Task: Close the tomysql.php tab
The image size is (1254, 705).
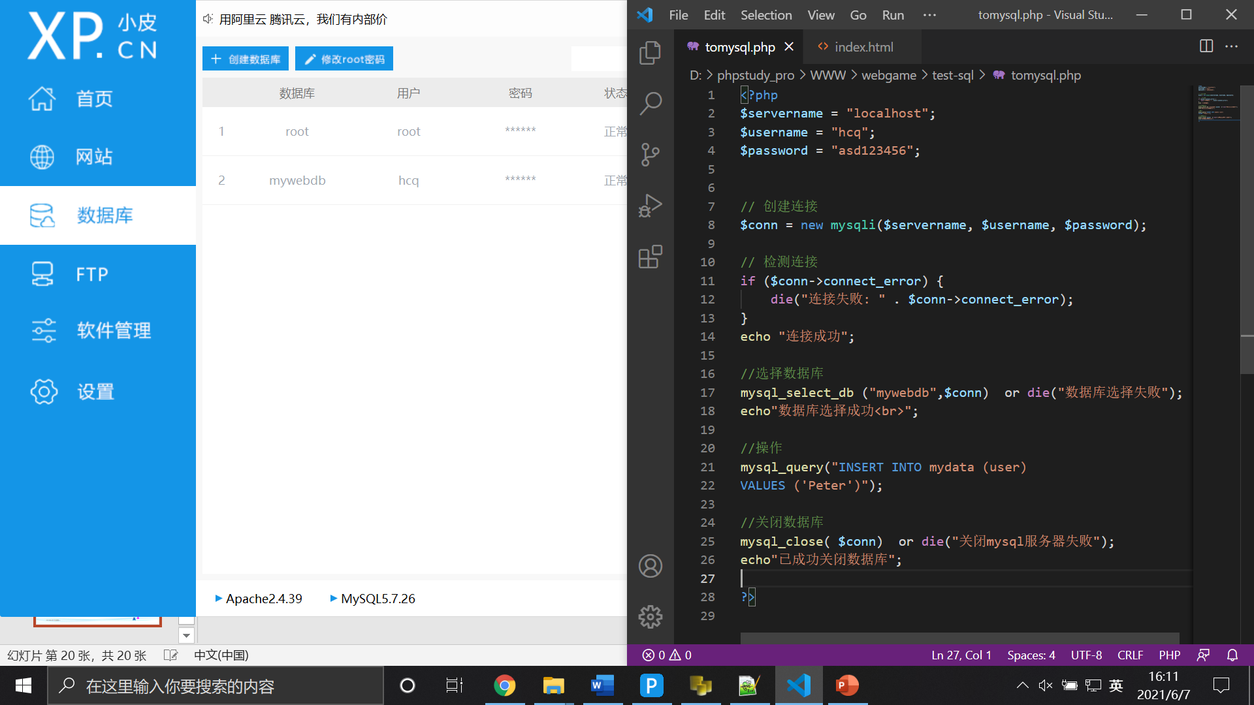Action: coord(789,47)
